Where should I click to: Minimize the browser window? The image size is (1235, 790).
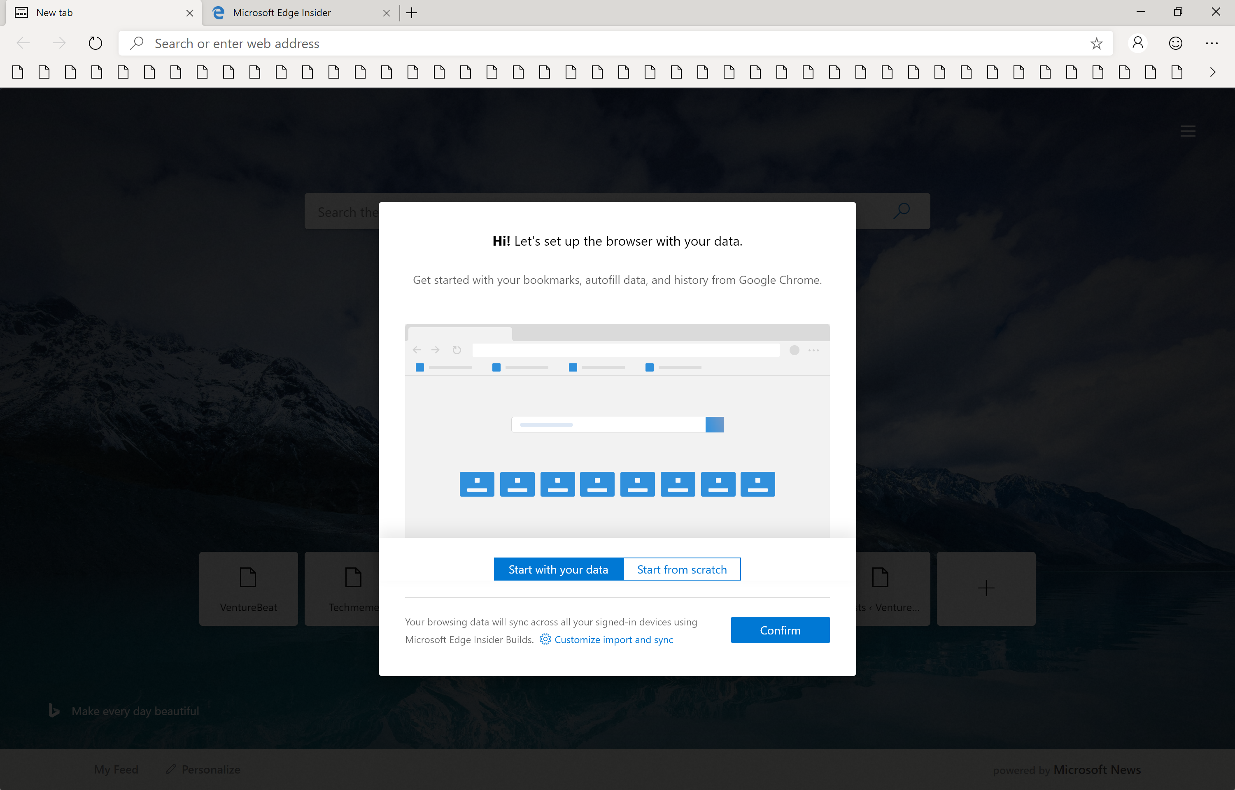[x=1141, y=12]
